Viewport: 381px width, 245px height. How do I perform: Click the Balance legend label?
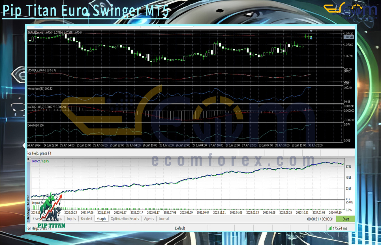36,161
